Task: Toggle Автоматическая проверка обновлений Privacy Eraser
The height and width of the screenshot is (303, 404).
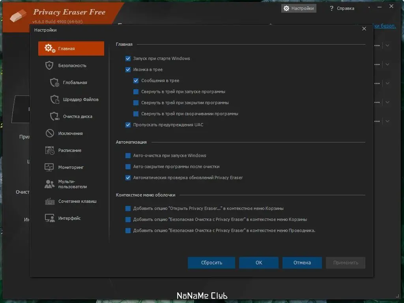Action: coord(128,178)
